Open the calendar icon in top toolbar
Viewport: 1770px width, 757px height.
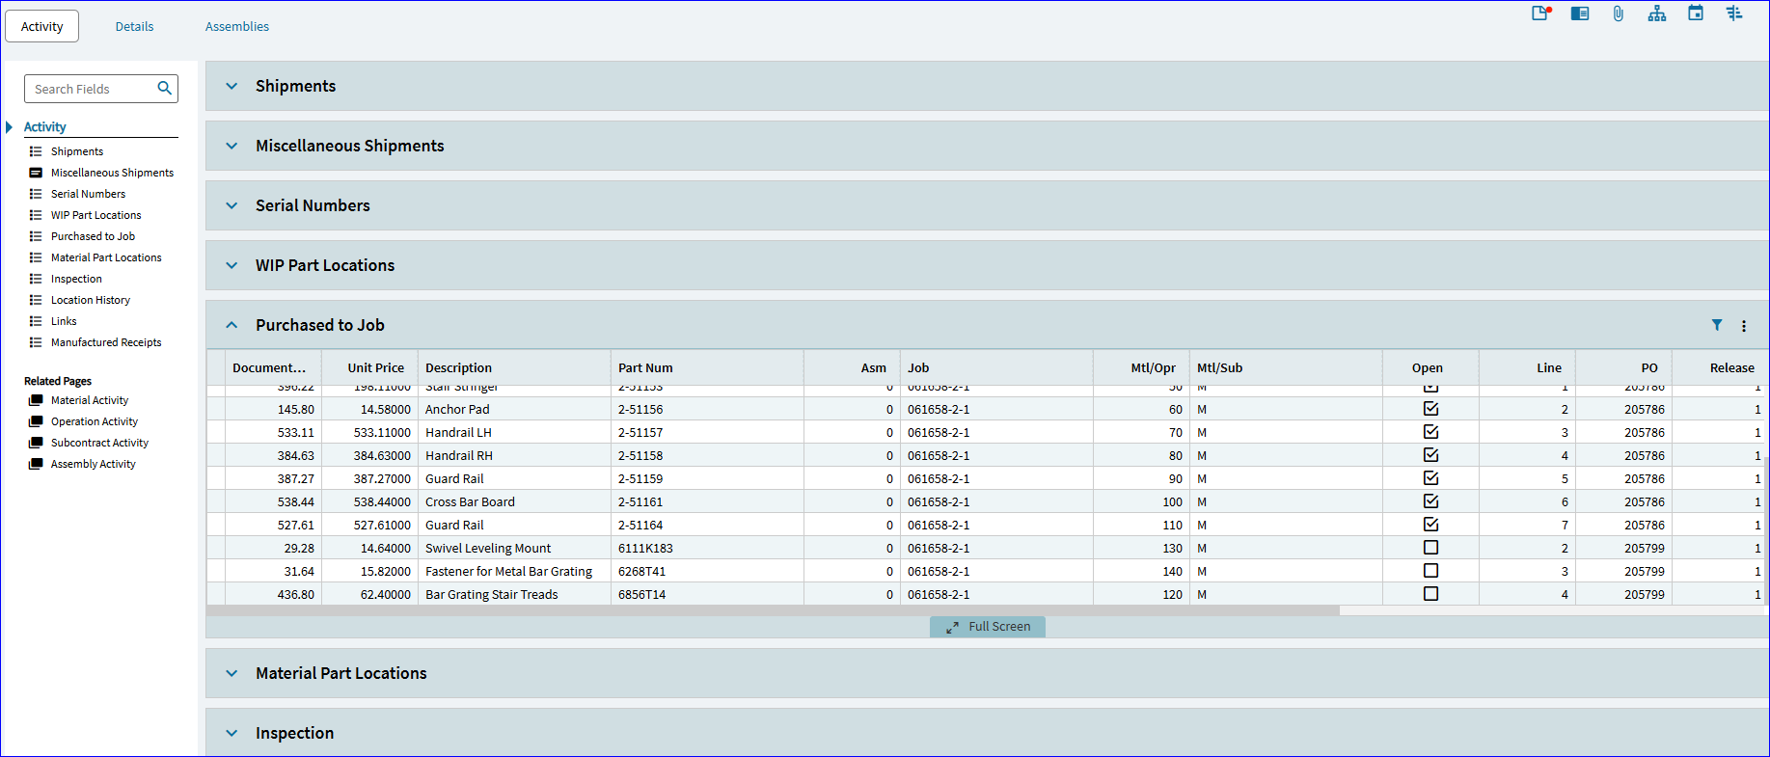pyautogui.click(x=1696, y=13)
